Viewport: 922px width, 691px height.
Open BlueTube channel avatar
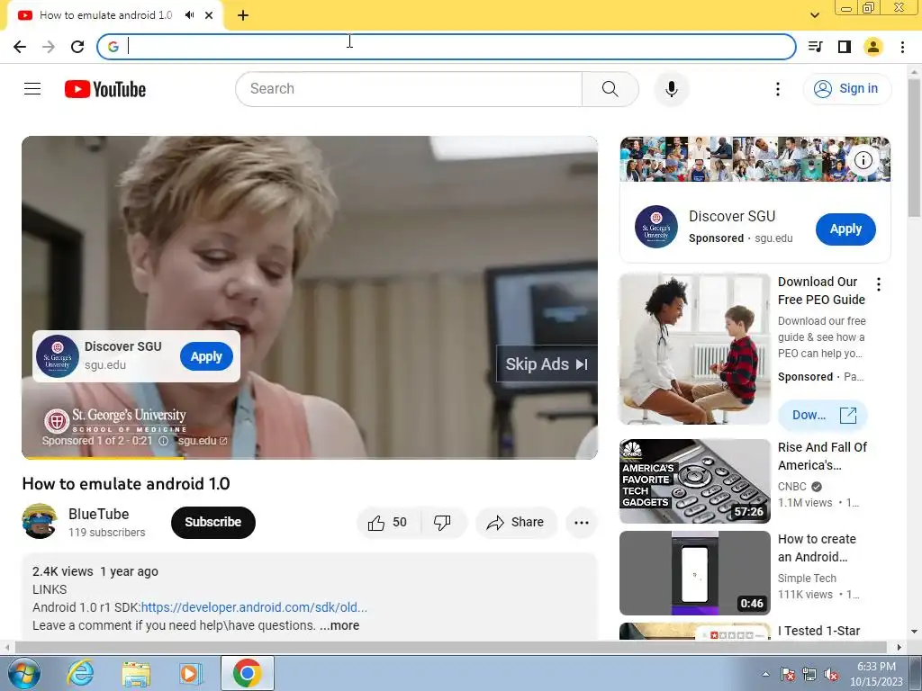pyautogui.click(x=40, y=521)
